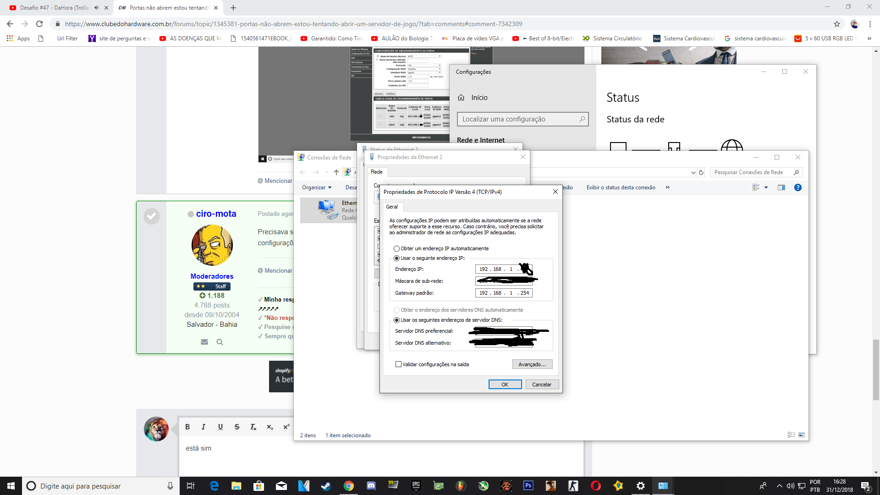Click the Gateway padrão address field
Image resolution: width=880 pixels, height=495 pixels.
504,293
